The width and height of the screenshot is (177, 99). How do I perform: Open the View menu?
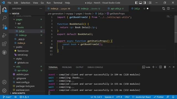(x=35, y=3)
